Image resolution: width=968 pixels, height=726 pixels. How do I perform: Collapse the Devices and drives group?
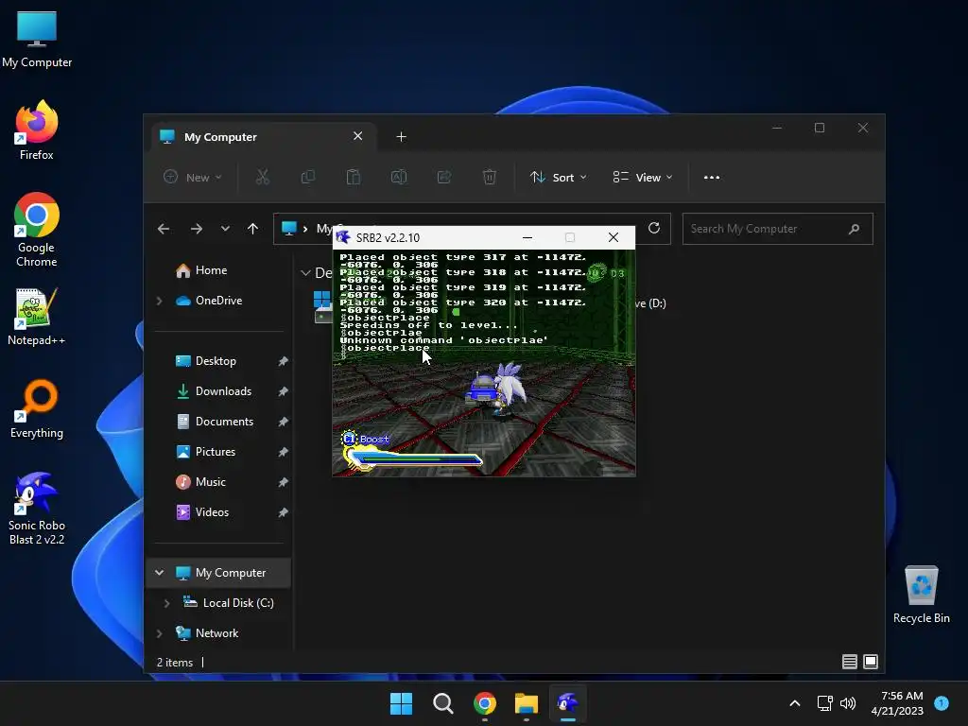pyautogui.click(x=305, y=273)
